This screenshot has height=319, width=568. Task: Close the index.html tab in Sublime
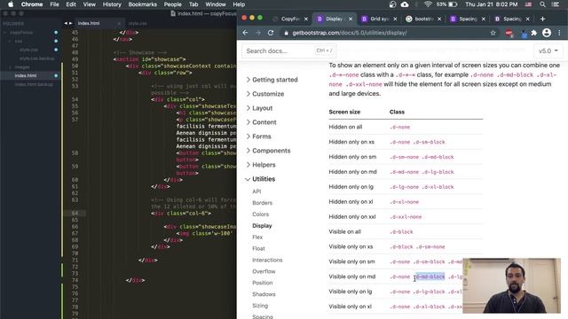point(119,24)
